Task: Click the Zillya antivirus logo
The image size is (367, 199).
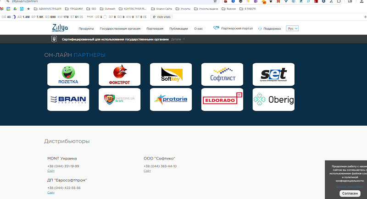Action: (60, 28)
